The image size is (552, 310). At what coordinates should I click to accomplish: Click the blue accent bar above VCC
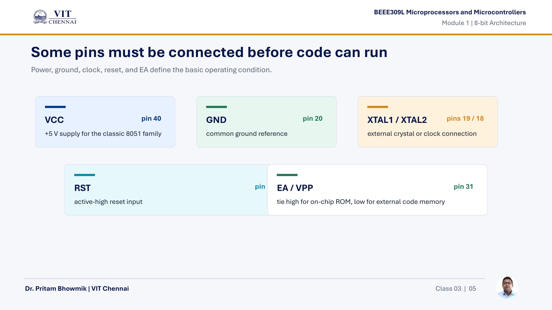[x=55, y=107]
